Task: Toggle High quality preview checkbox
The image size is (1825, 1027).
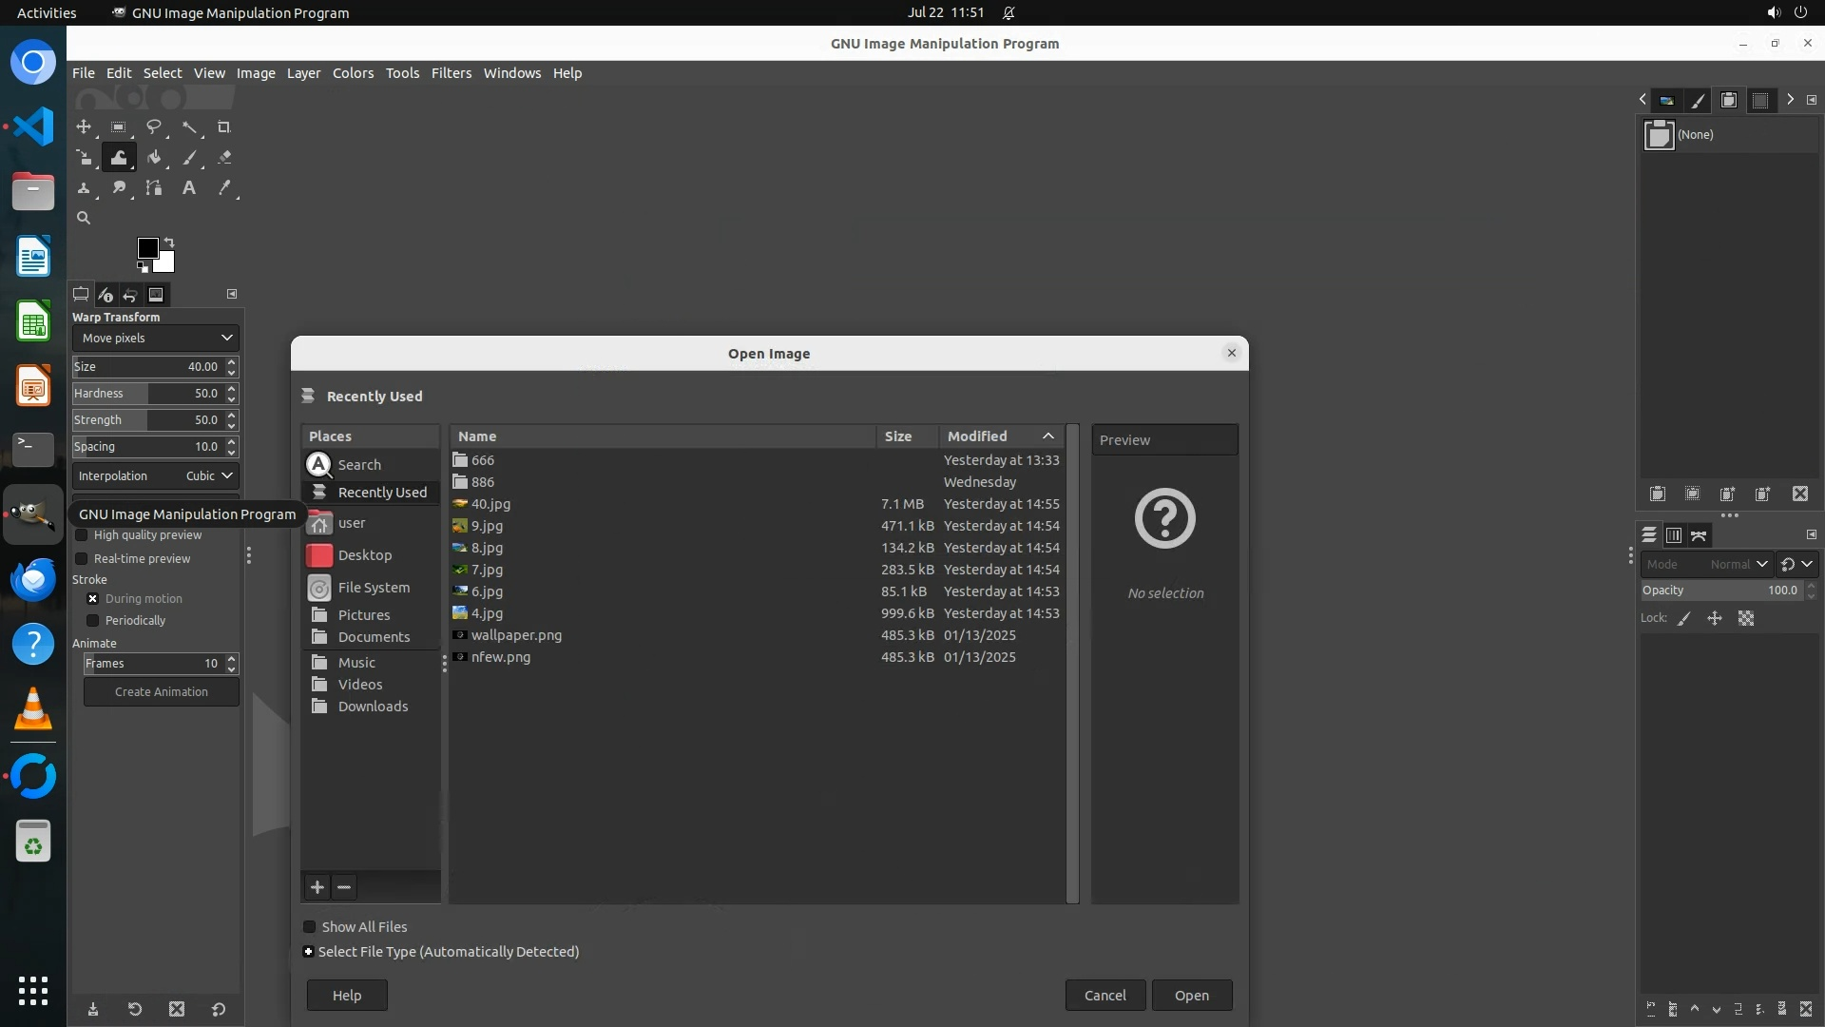Action: pos(82,535)
